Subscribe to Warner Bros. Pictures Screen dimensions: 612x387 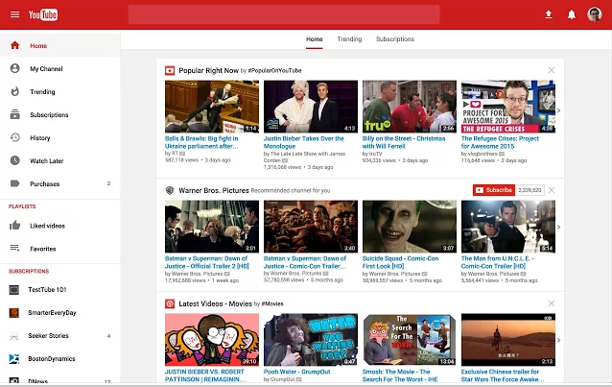coord(494,190)
